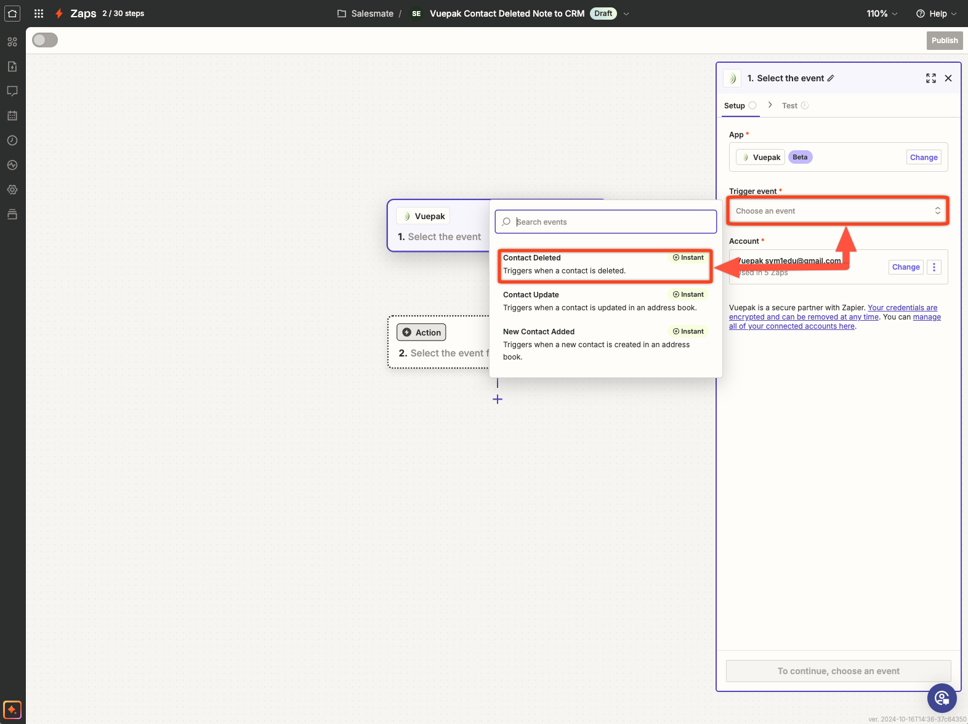Click Change button for Vuepak app

coord(923,158)
